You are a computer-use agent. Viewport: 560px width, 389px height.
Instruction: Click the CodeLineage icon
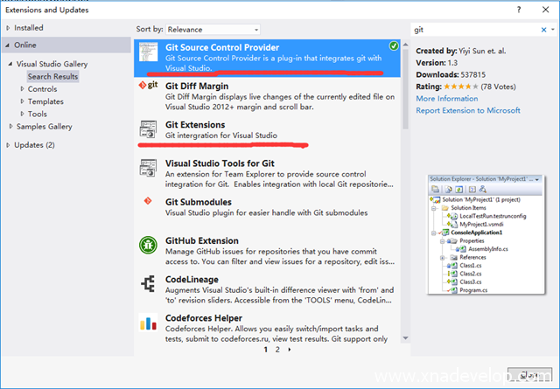[x=149, y=284]
